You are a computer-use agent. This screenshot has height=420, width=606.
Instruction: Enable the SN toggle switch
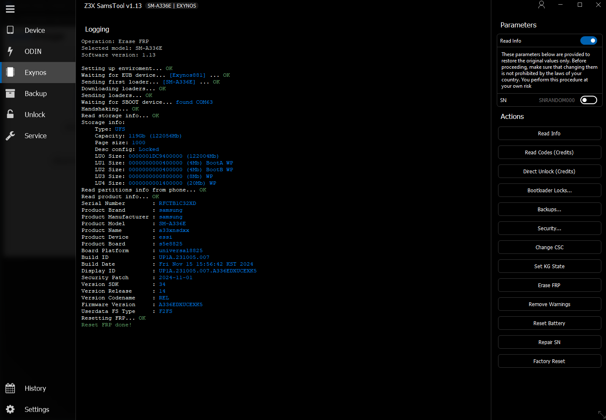tap(588, 100)
